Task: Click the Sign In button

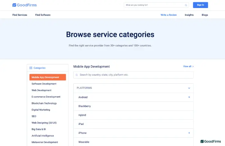Action: pos(201,5)
